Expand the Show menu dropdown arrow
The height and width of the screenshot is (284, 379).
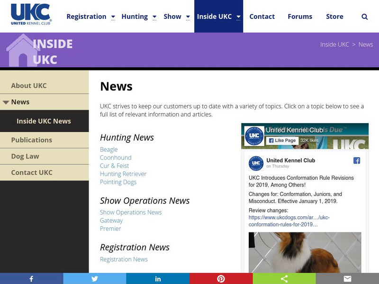coord(188,17)
